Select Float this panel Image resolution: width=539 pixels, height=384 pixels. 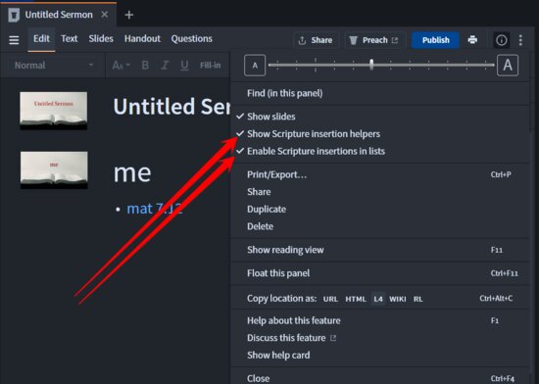click(x=380, y=273)
